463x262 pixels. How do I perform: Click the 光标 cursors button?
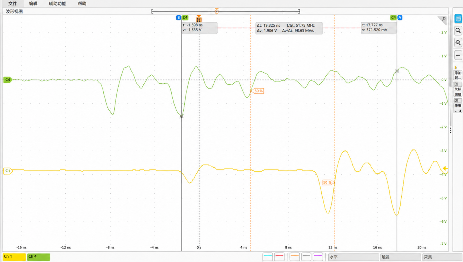click(x=458, y=89)
